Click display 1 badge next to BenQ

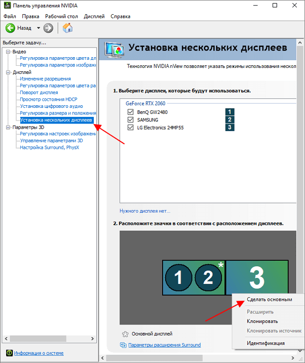(230, 112)
